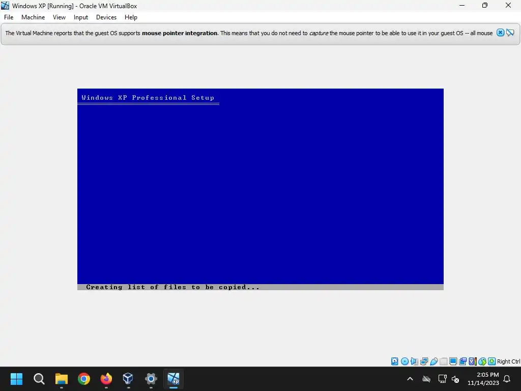Restore down the VirtualBox window
This screenshot has height=391, width=521.
485,6
